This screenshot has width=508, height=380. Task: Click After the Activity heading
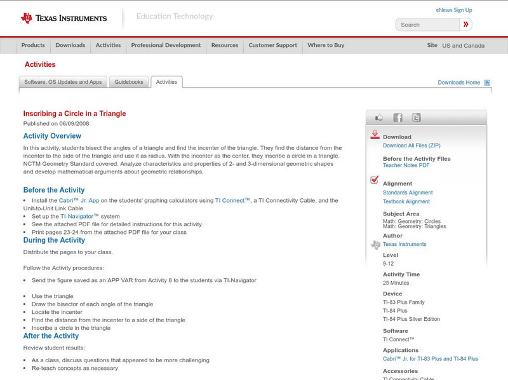tap(51, 336)
